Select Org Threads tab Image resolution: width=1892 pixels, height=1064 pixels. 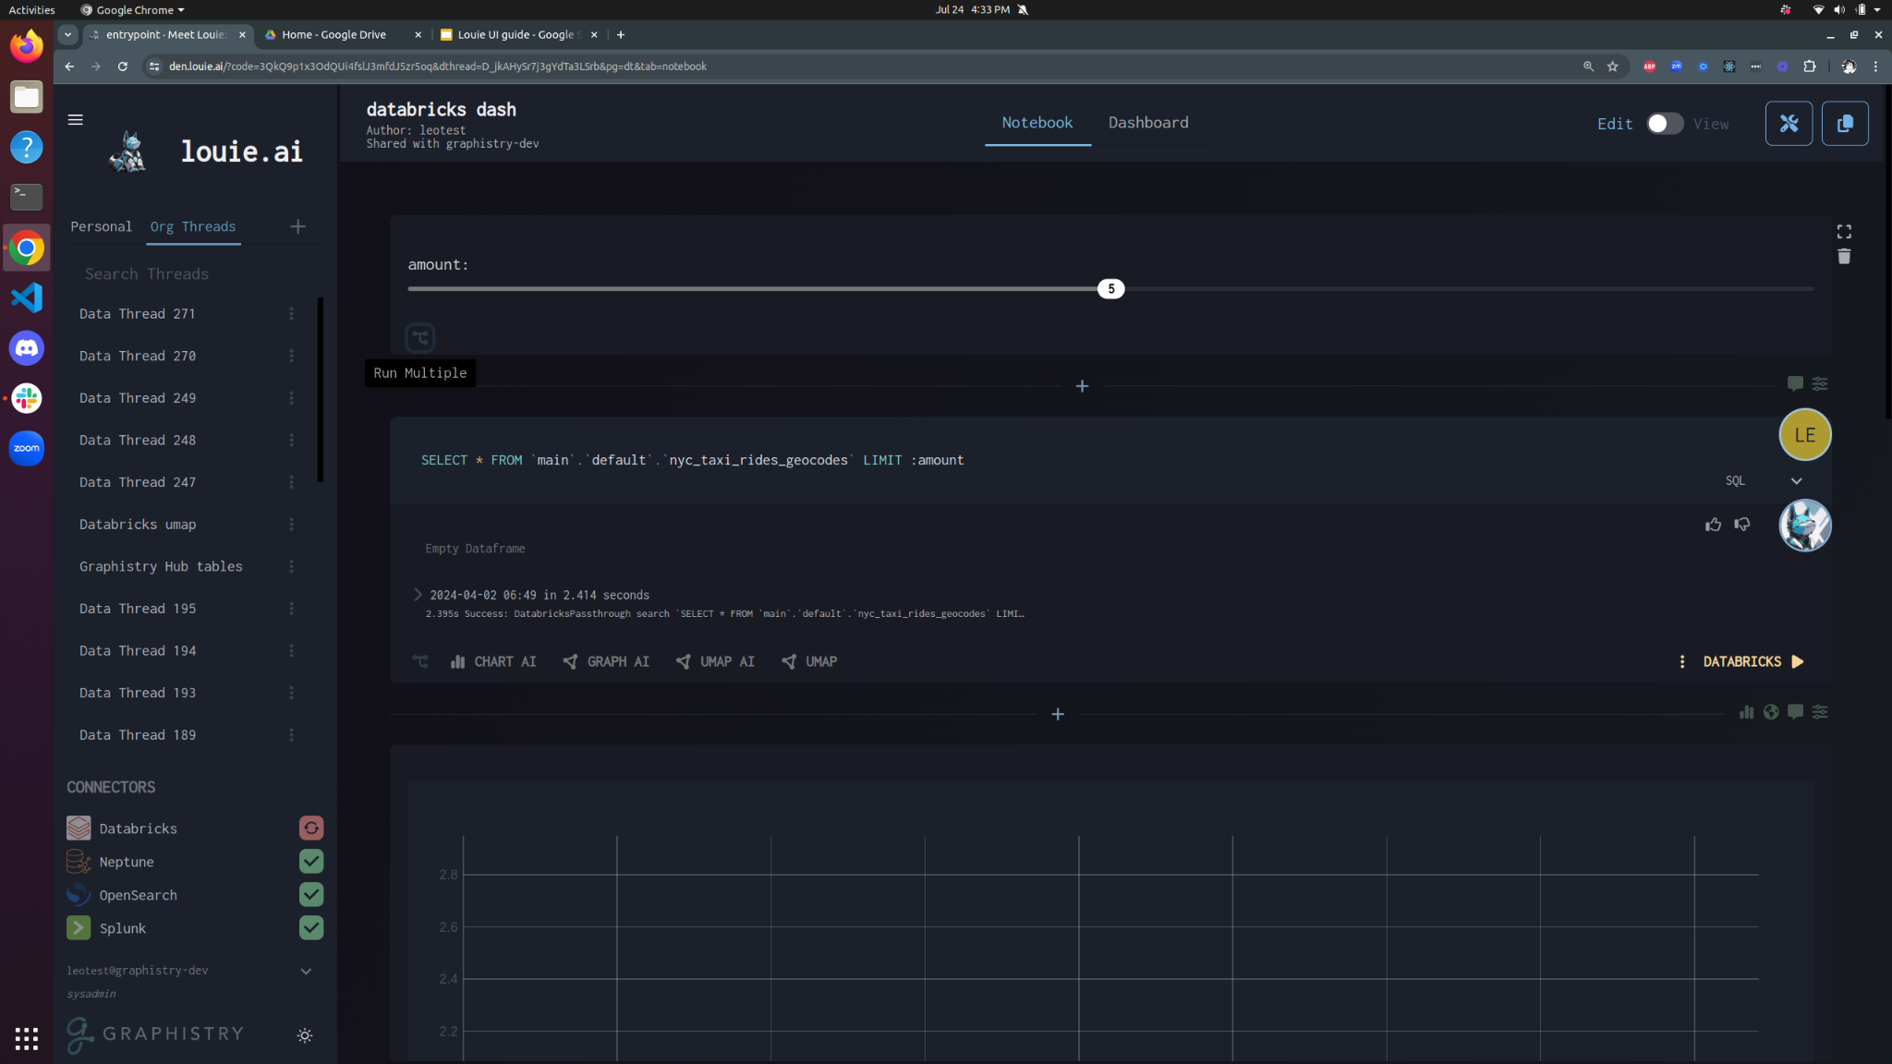(193, 226)
